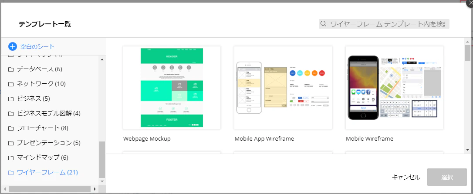Click category list horizontal scrollbar thumb

click(50, 189)
